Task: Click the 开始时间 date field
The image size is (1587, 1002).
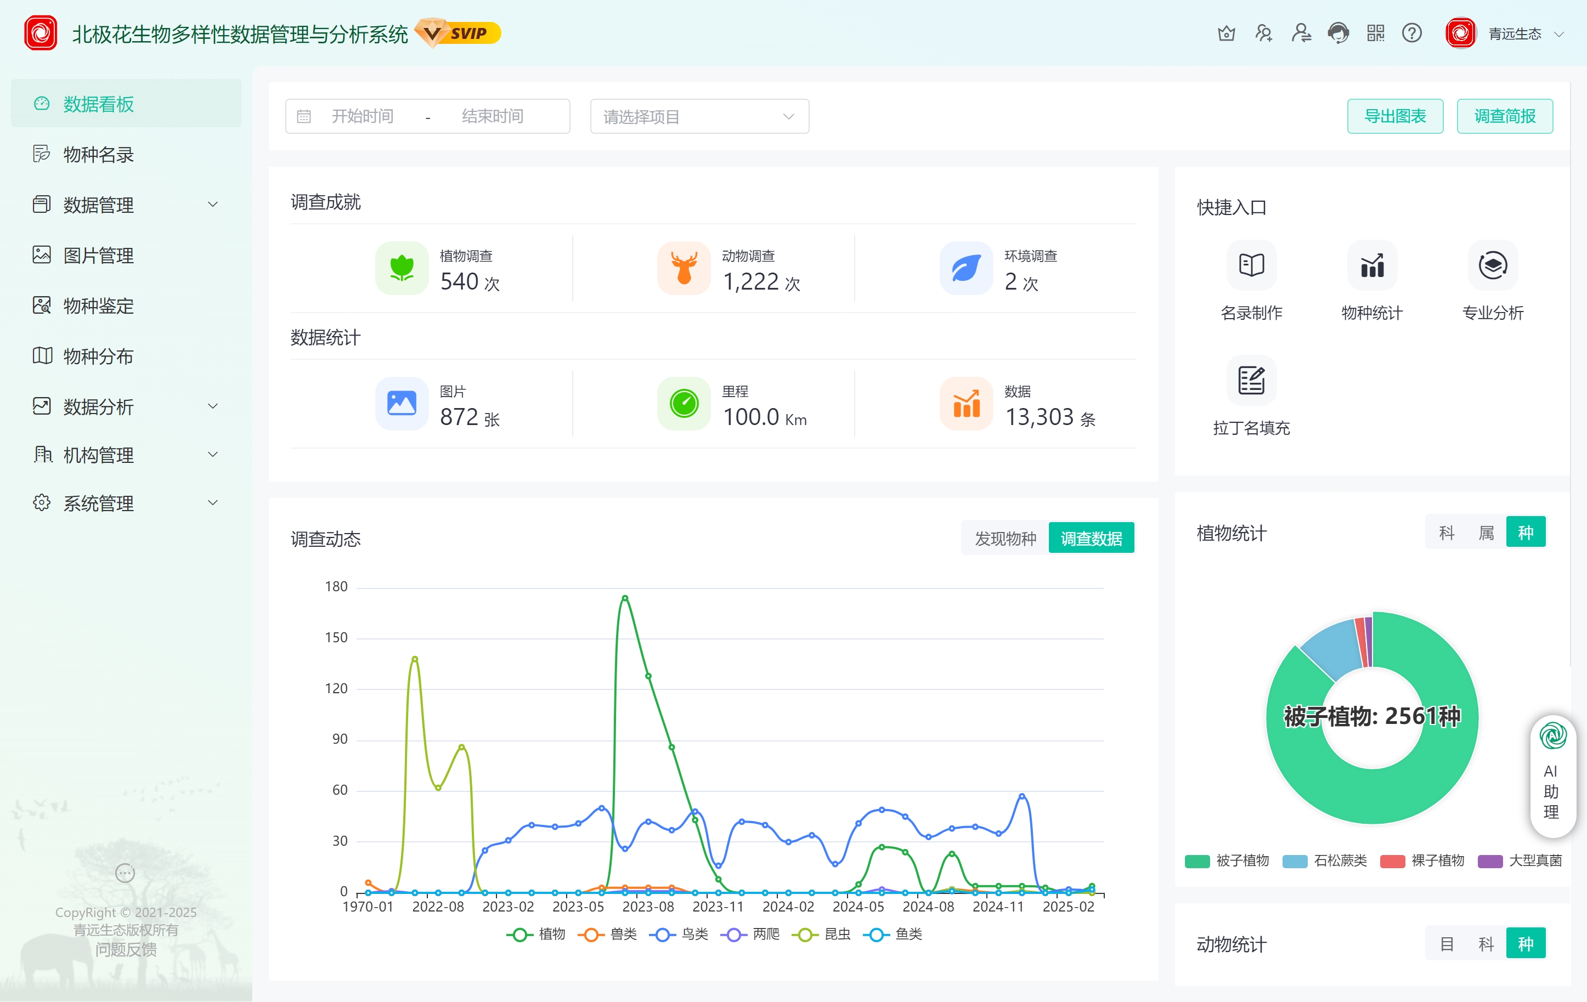Action: (363, 117)
